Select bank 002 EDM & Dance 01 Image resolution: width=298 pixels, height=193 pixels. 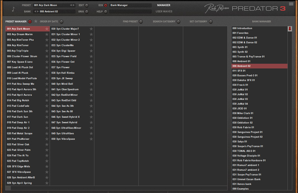coord(259,38)
